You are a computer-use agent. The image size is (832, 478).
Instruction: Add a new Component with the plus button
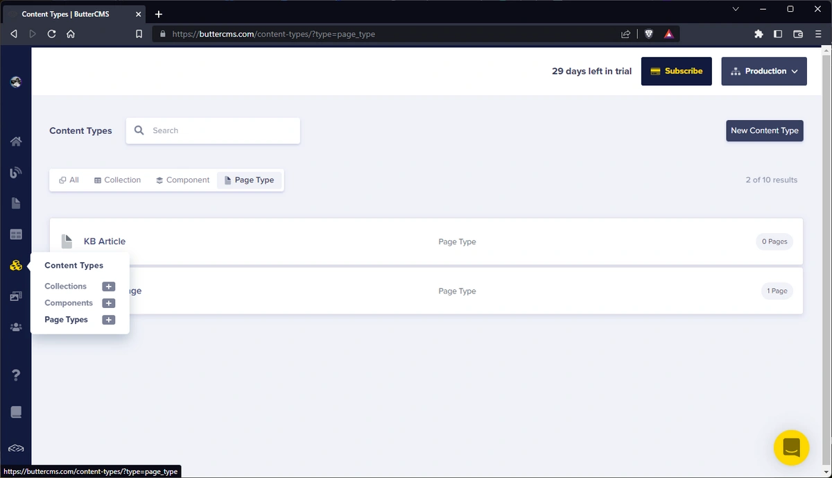tap(109, 303)
